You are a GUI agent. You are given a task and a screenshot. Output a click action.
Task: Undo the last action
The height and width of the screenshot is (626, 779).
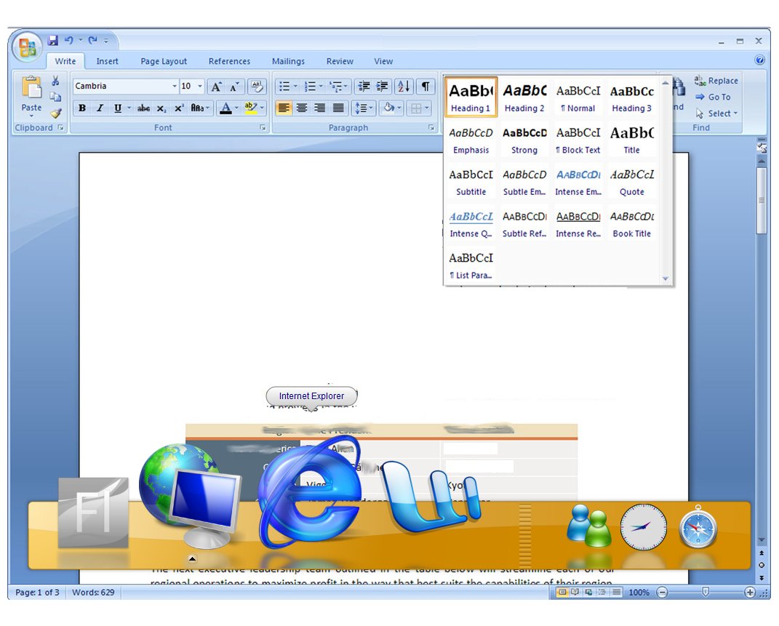(x=68, y=40)
